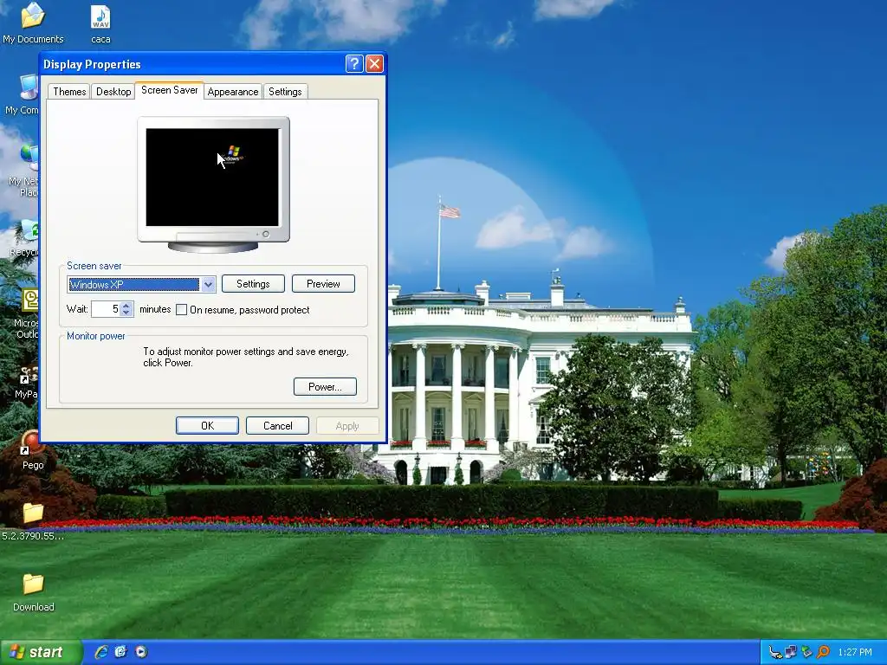The width and height of the screenshot is (887, 665).
Task: Launch Internet Explorer from Quick Launch
Action: pyautogui.click(x=101, y=652)
